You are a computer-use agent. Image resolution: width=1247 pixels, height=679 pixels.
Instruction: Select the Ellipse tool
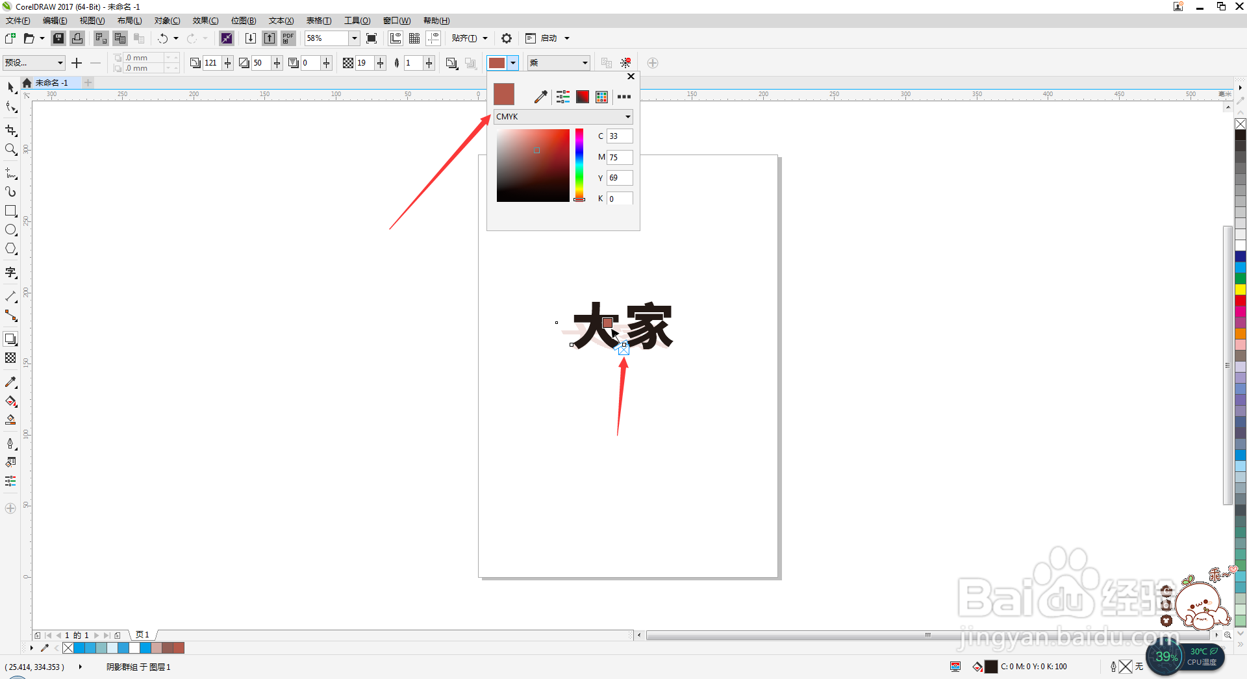click(x=10, y=230)
